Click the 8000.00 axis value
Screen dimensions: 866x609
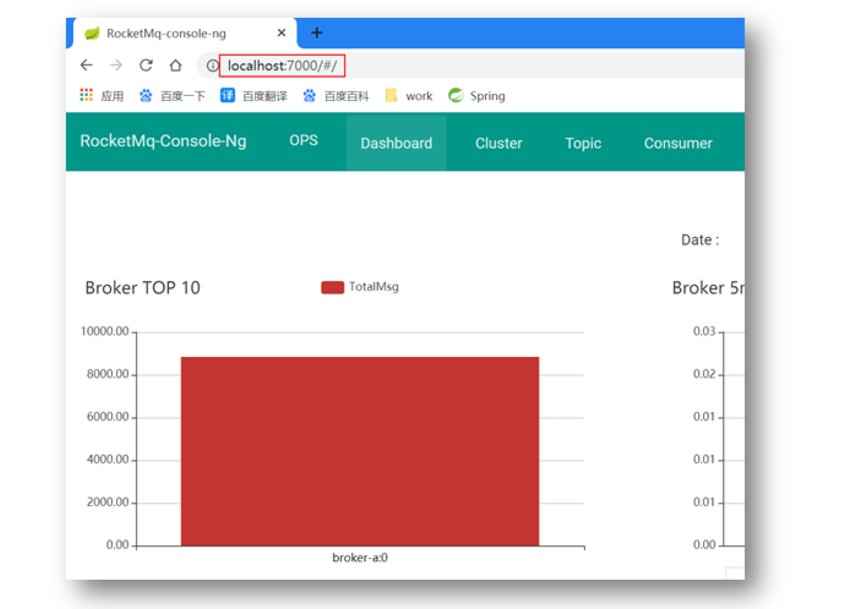[x=108, y=374]
